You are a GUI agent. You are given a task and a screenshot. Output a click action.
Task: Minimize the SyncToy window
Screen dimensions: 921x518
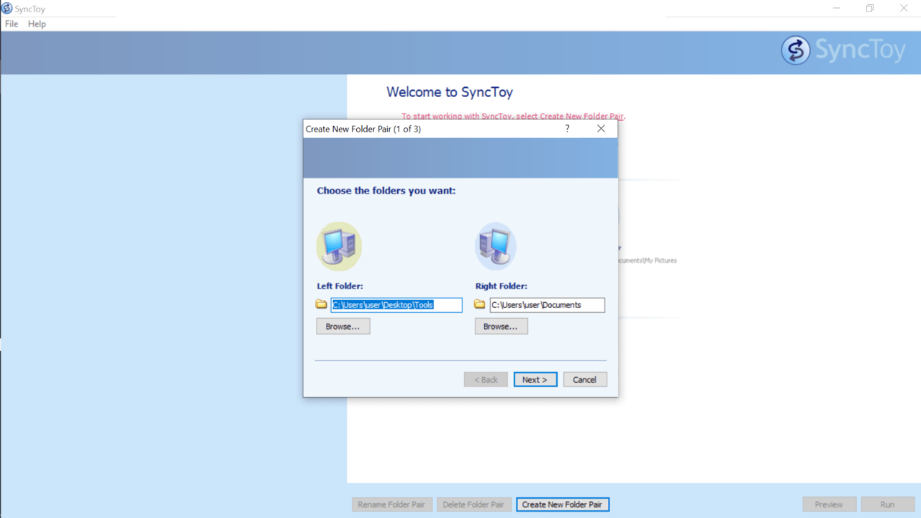[837, 9]
